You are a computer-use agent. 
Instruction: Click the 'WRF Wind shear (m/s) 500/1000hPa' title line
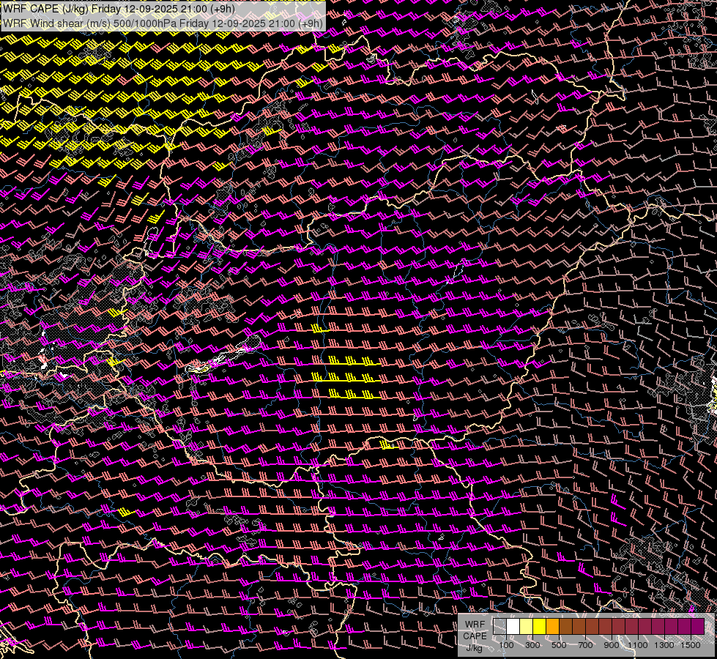163,23
